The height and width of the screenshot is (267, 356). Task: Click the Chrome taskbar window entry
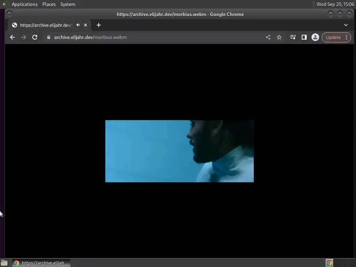[x=41, y=263]
